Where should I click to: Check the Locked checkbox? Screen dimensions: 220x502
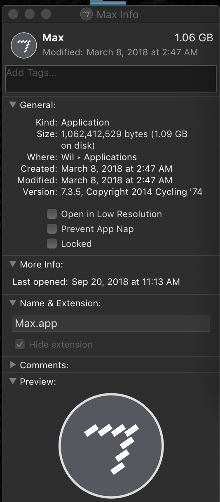51,244
